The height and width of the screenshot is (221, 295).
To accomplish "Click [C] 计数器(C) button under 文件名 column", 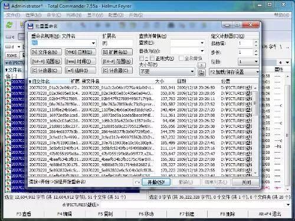I will tap(47, 70).
